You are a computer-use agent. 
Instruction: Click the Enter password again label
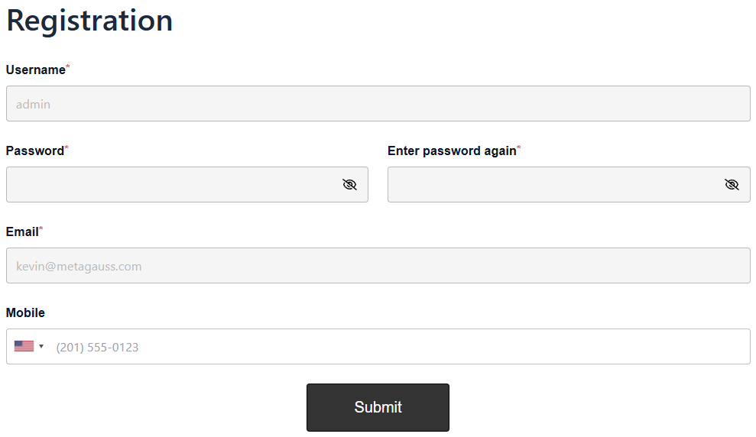point(451,151)
